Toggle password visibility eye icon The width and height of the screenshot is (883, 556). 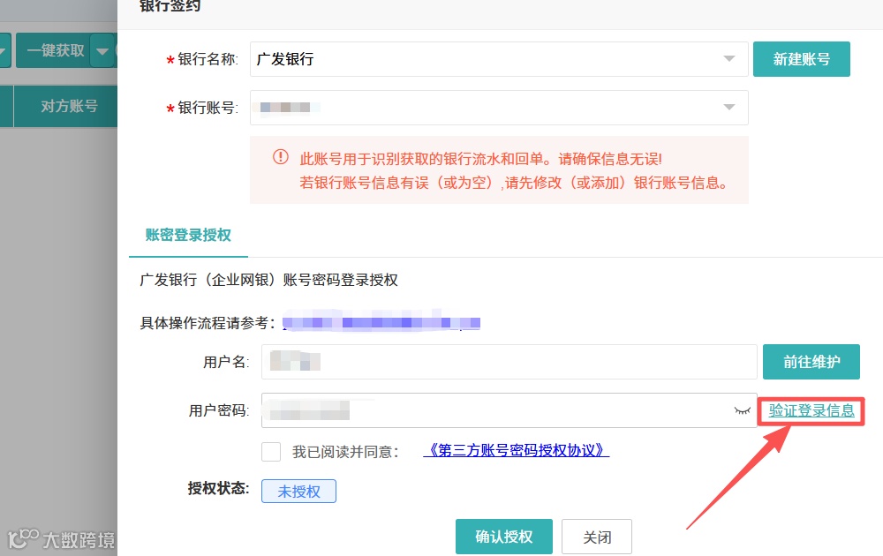pos(743,410)
